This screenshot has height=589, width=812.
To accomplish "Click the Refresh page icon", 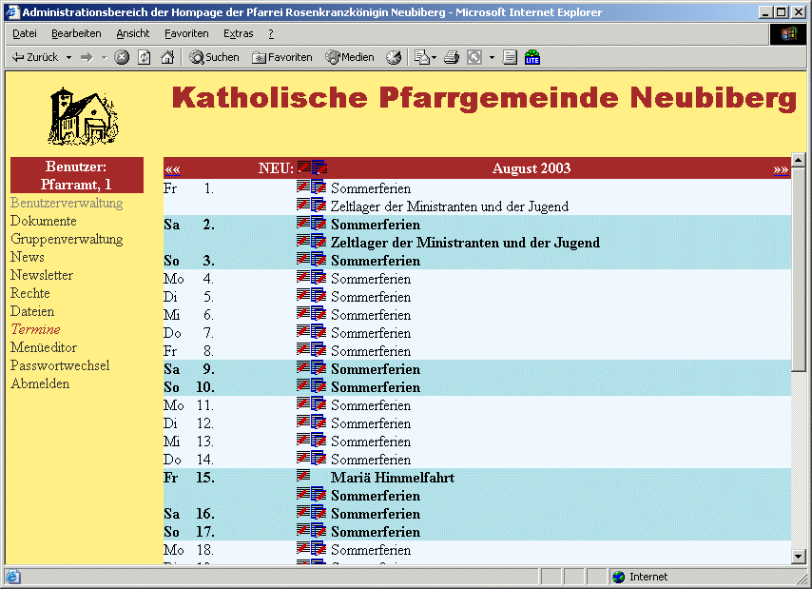I will (144, 57).
